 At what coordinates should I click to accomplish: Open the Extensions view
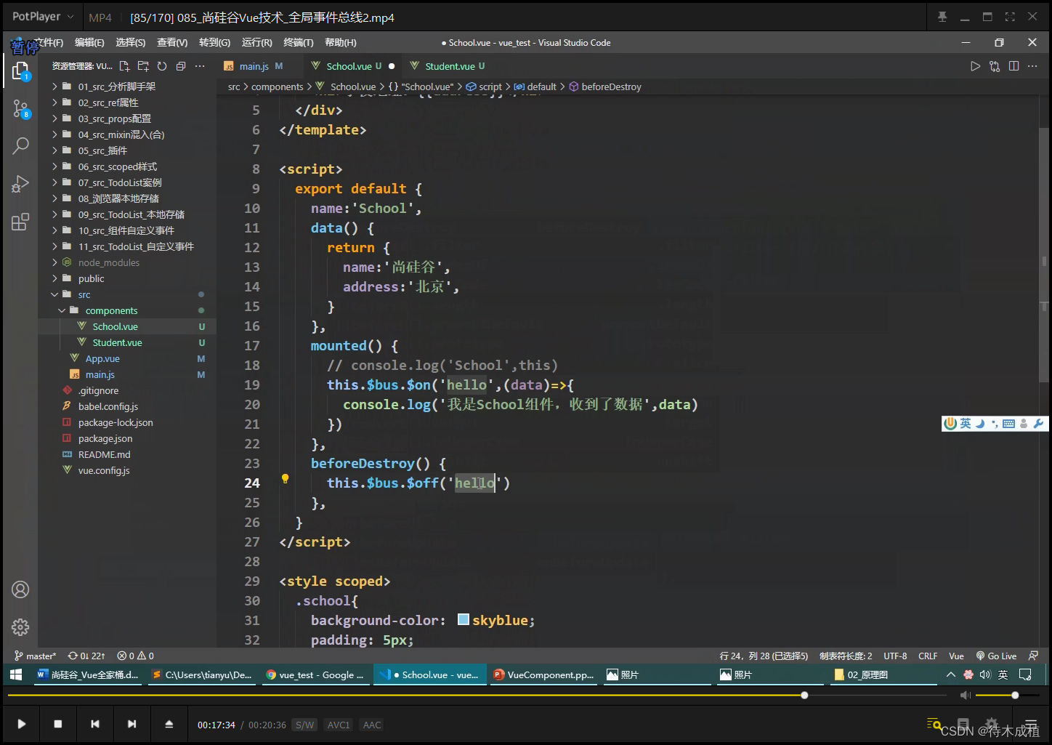point(20,222)
